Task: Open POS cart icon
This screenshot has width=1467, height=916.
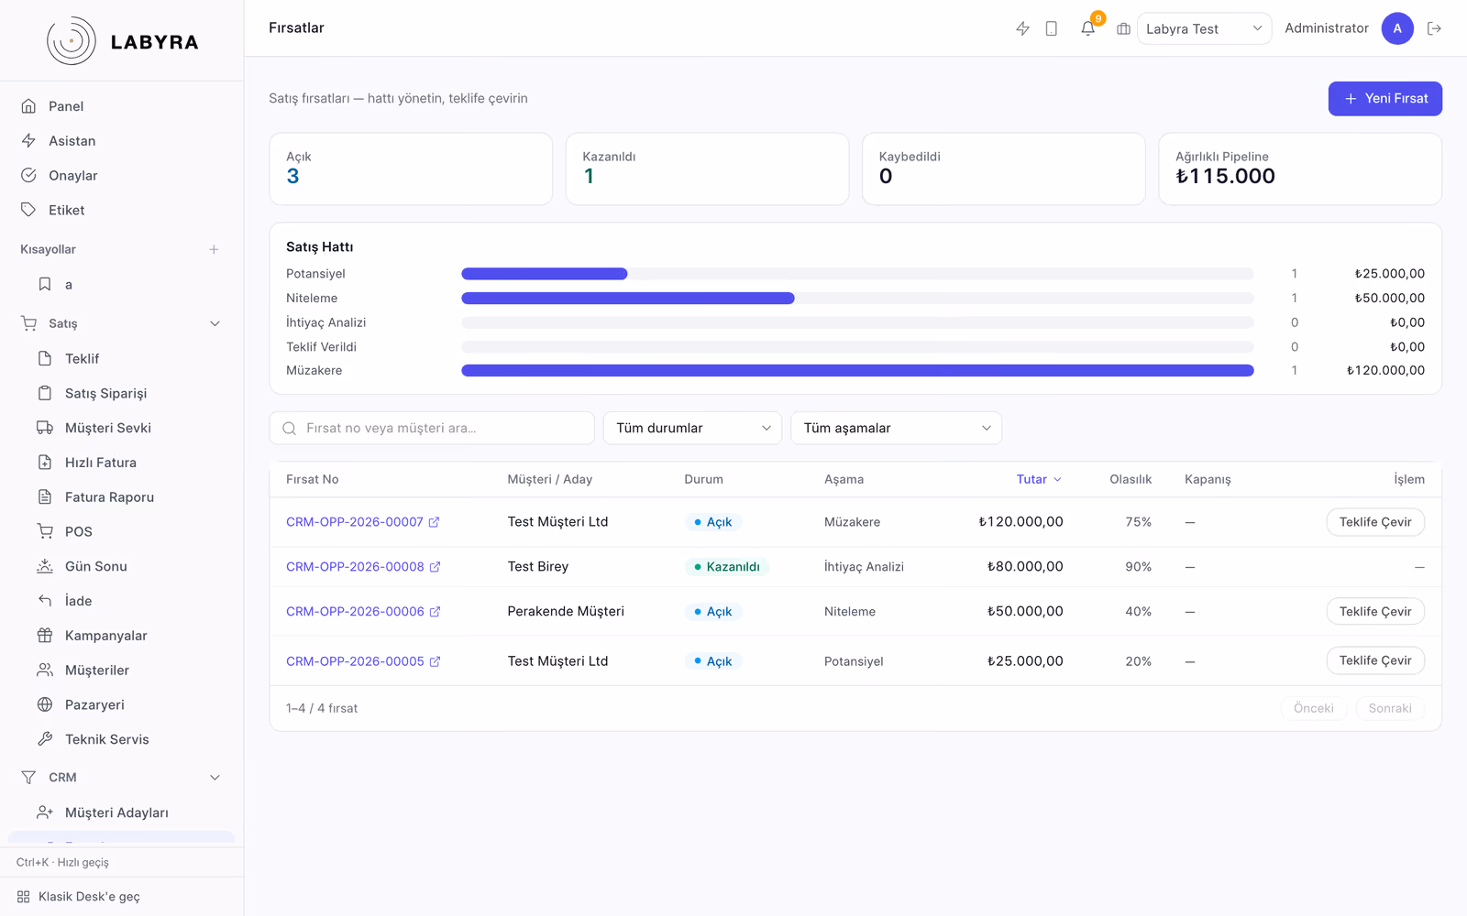Action: click(x=44, y=531)
